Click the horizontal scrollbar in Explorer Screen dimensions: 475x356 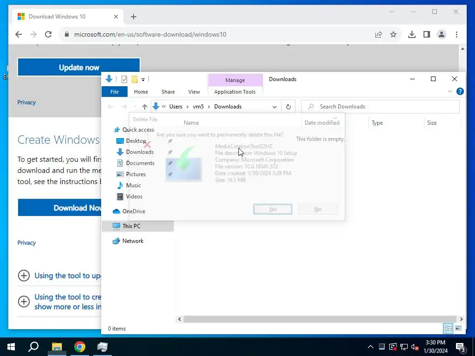(x=320, y=319)
